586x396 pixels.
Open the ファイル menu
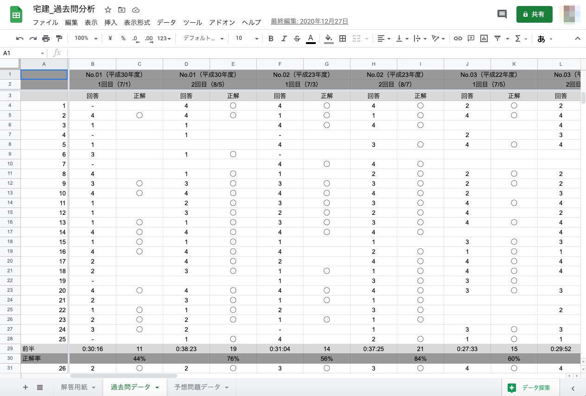coord(45,22)
